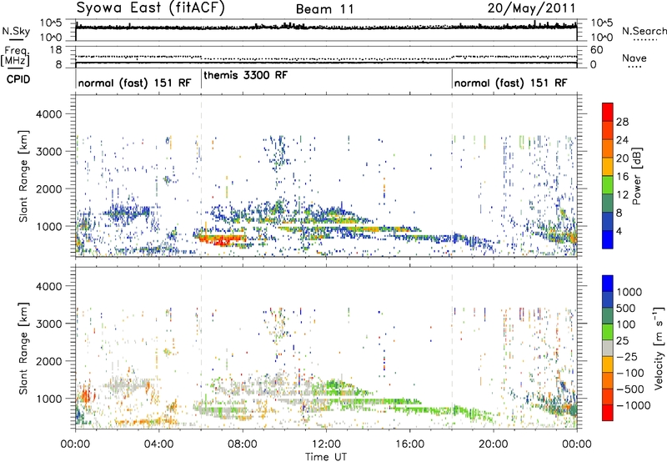Click the '04:00' time tick label

tap(158, 444)
